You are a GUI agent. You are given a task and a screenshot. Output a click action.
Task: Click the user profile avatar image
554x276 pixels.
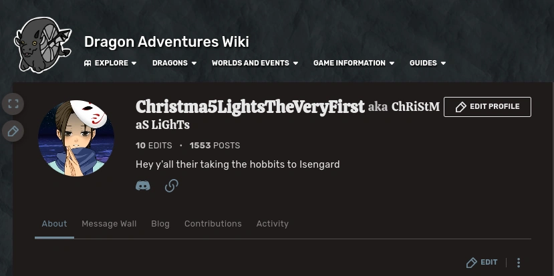pos(76,139)
